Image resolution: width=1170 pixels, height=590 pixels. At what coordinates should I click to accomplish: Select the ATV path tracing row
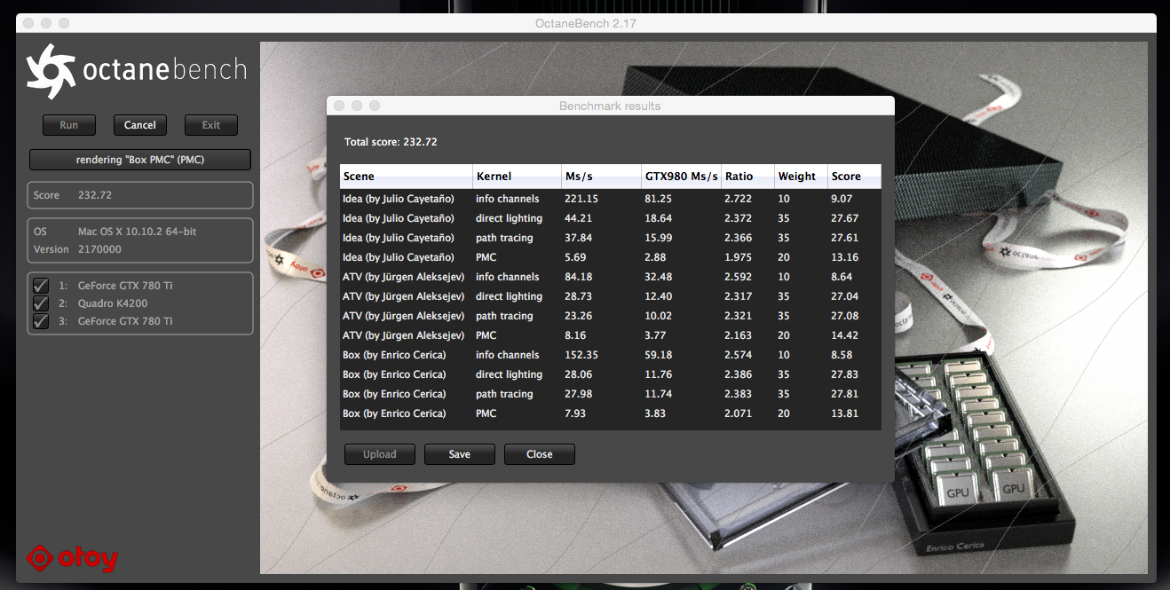click(611, 316)
